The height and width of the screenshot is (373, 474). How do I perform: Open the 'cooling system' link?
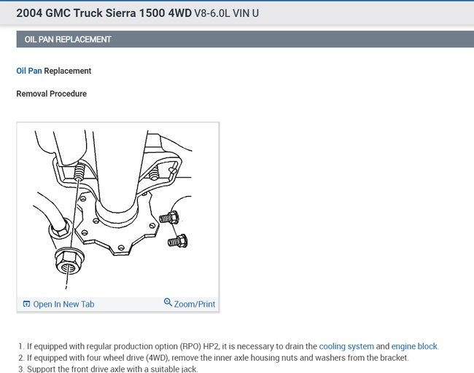click(x=346, y=346)
